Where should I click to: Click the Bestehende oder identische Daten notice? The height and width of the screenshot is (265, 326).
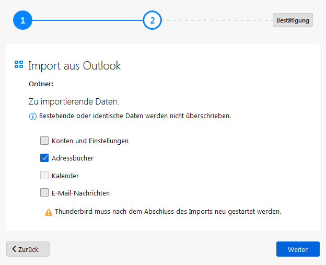pos(135,116)
